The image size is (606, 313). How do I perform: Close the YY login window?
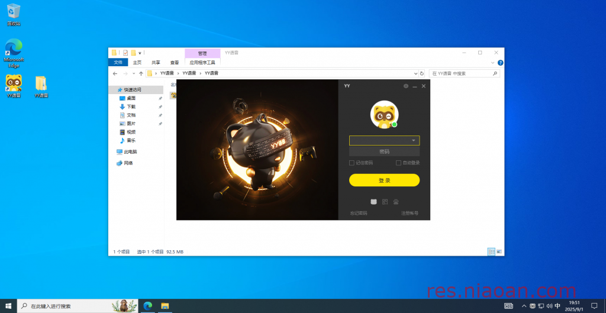click(424, 86)
